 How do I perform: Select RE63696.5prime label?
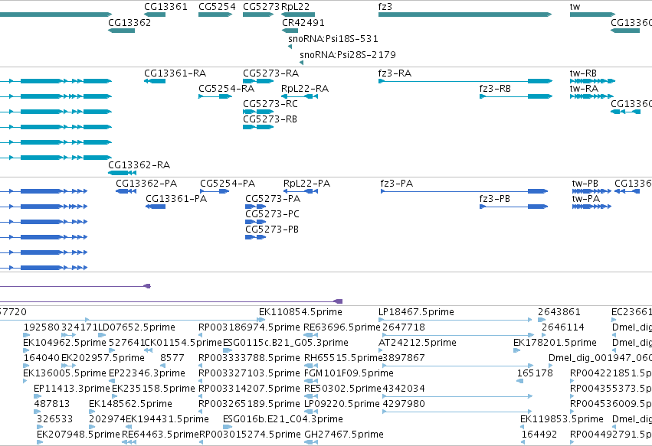342,327
